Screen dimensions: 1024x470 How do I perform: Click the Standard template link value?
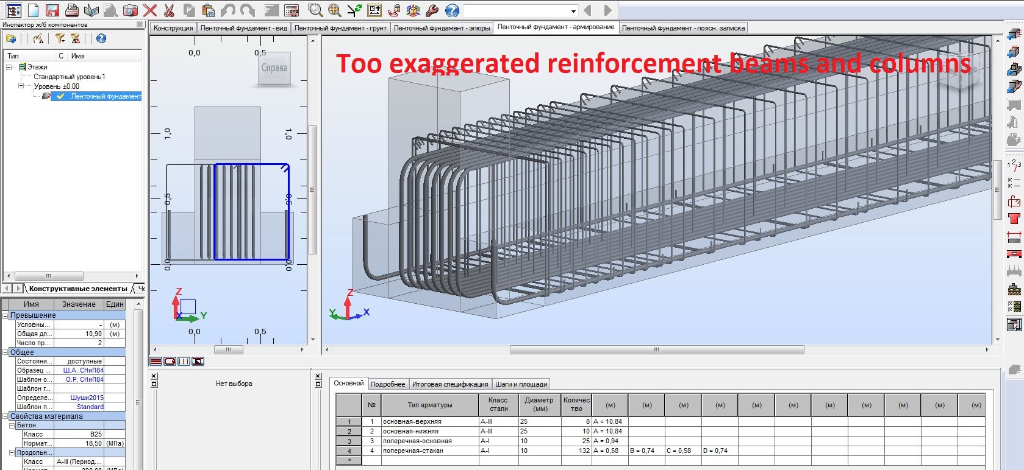(x=90, y=407)
